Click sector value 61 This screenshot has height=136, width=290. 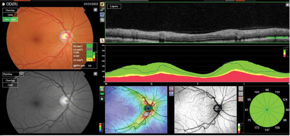point(246,110)
